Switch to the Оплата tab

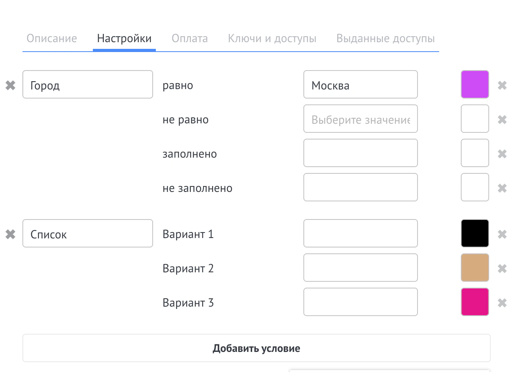pyautogui.click(x=190, y=39)
